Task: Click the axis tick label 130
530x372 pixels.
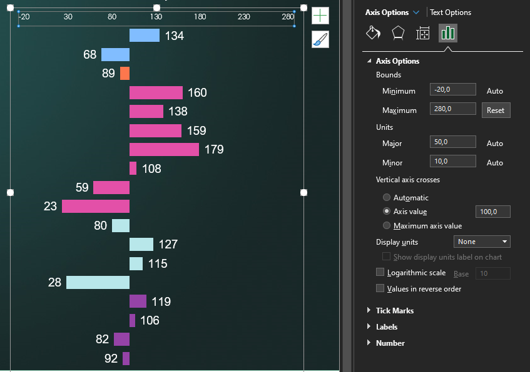Action: pos(156,16)
